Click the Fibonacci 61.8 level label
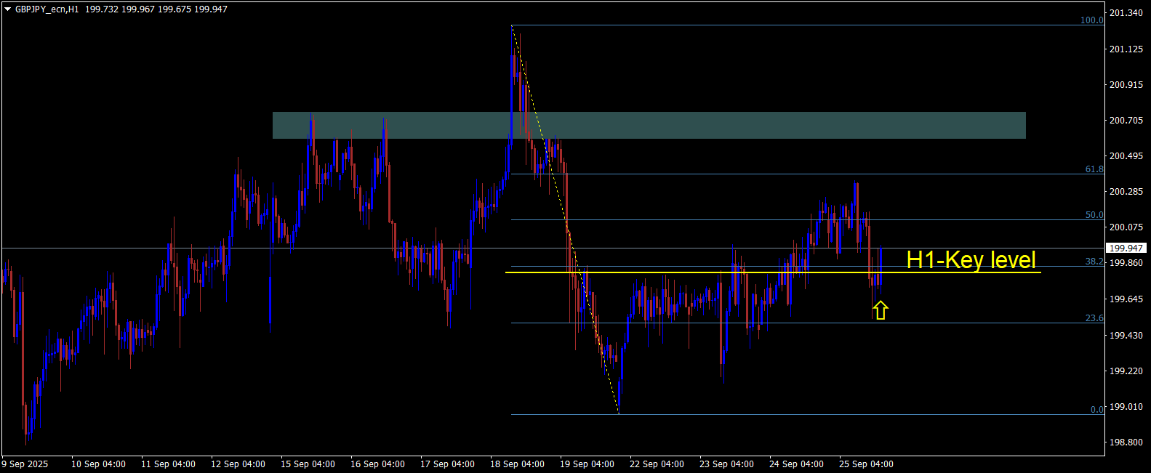1151x473 pixels. tap(1094, 169)
